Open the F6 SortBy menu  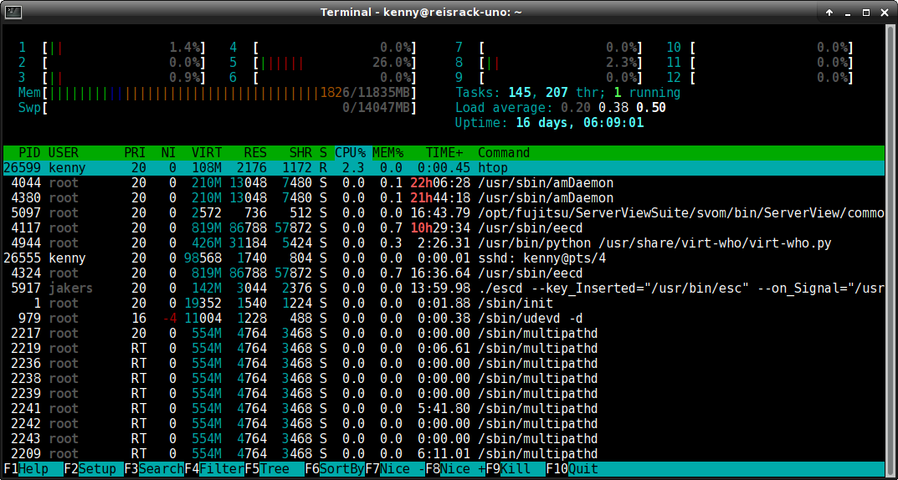[x=335, y=469]
